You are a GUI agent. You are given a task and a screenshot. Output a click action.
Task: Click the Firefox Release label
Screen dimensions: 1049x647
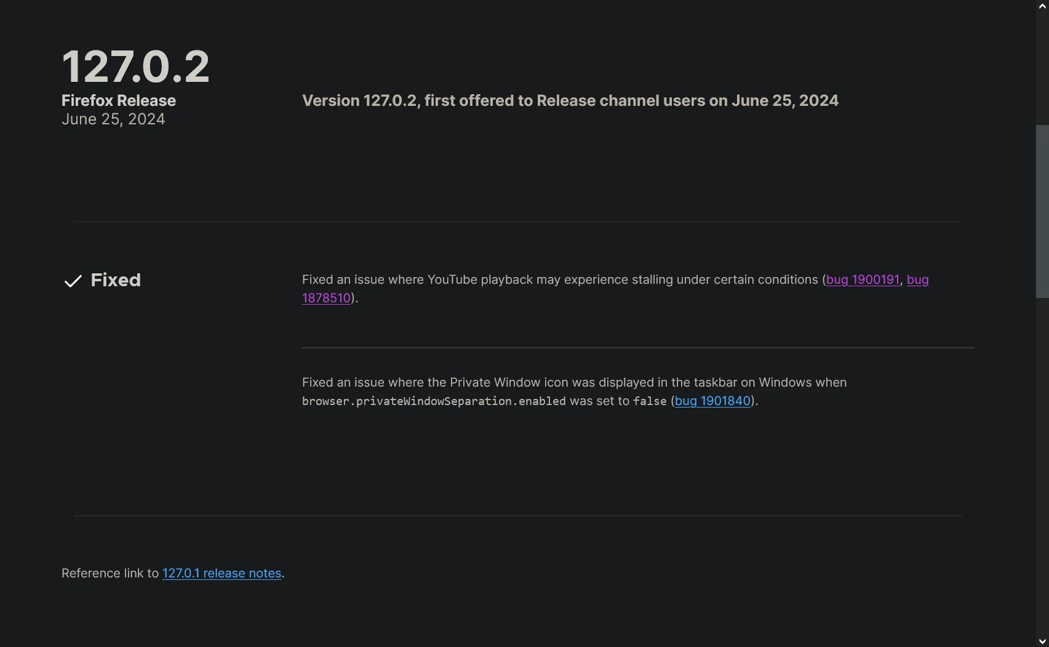(x=119, y=100)
